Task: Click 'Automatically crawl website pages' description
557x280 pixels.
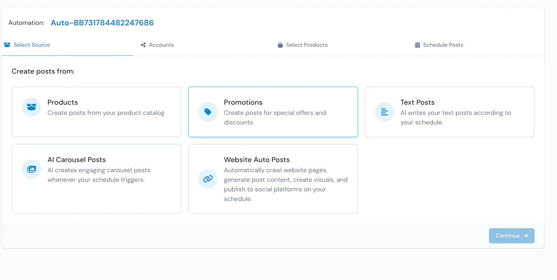Action: coord(286,184)
